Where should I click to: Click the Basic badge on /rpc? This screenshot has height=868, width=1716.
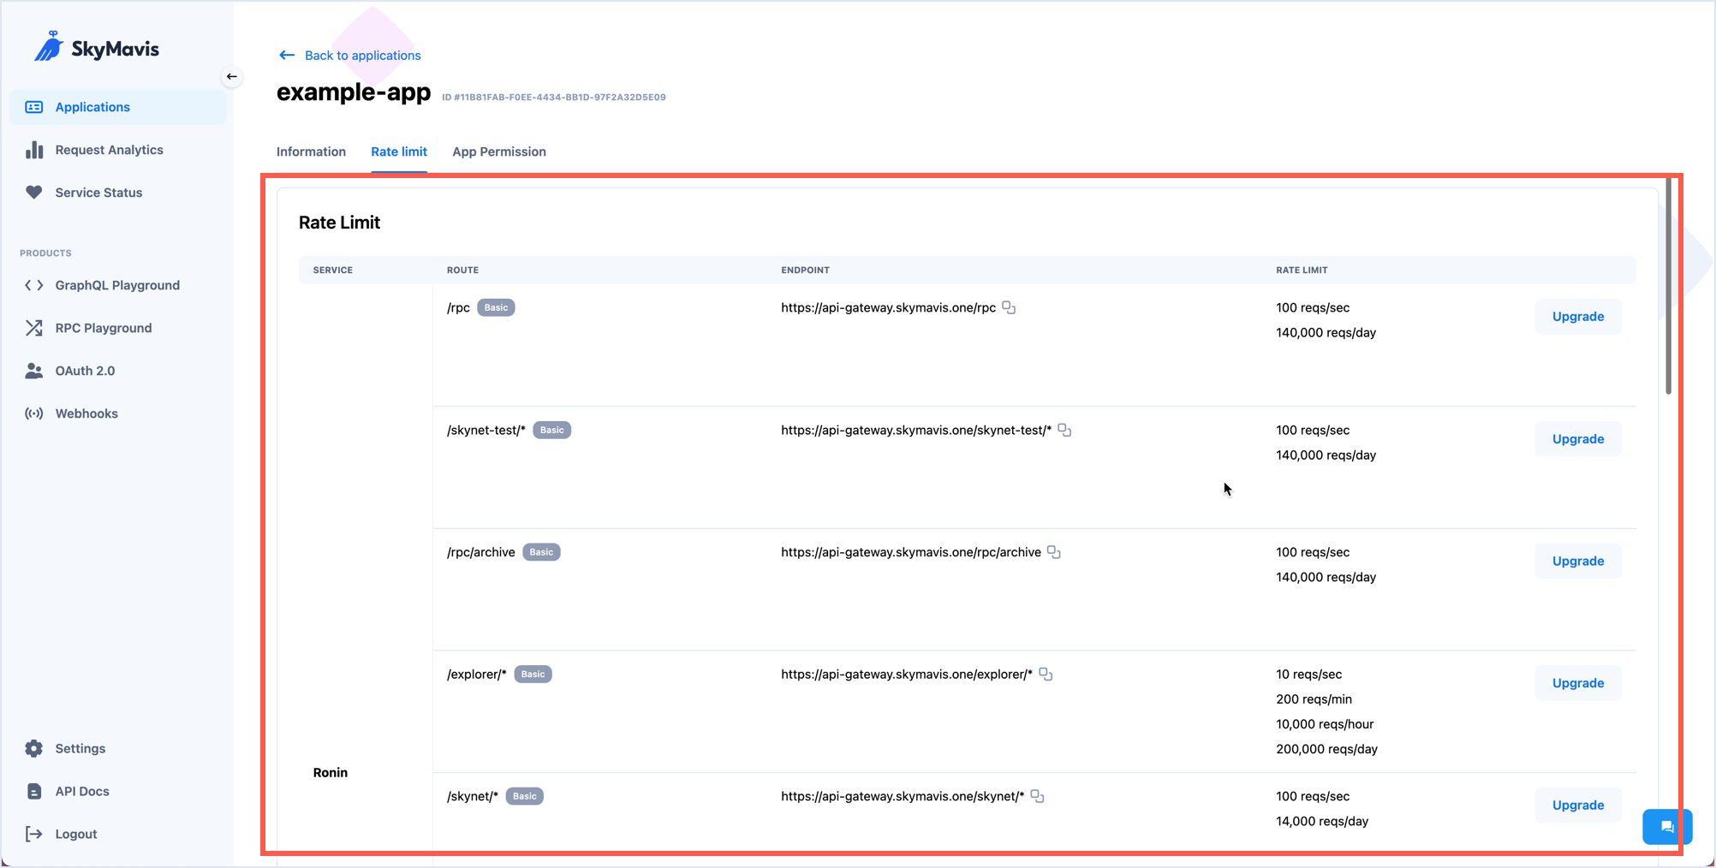coord(496,307)
